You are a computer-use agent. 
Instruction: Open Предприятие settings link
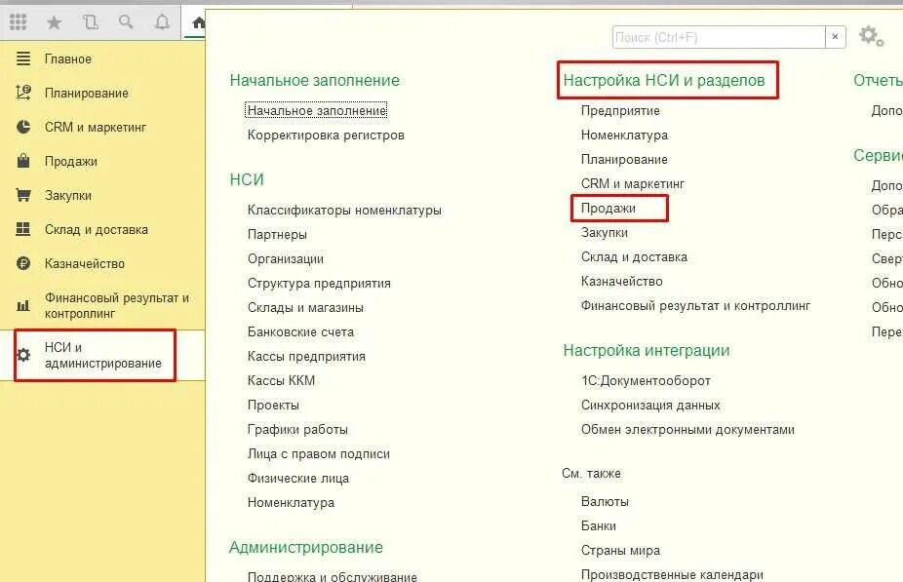[x=620, y=110]
